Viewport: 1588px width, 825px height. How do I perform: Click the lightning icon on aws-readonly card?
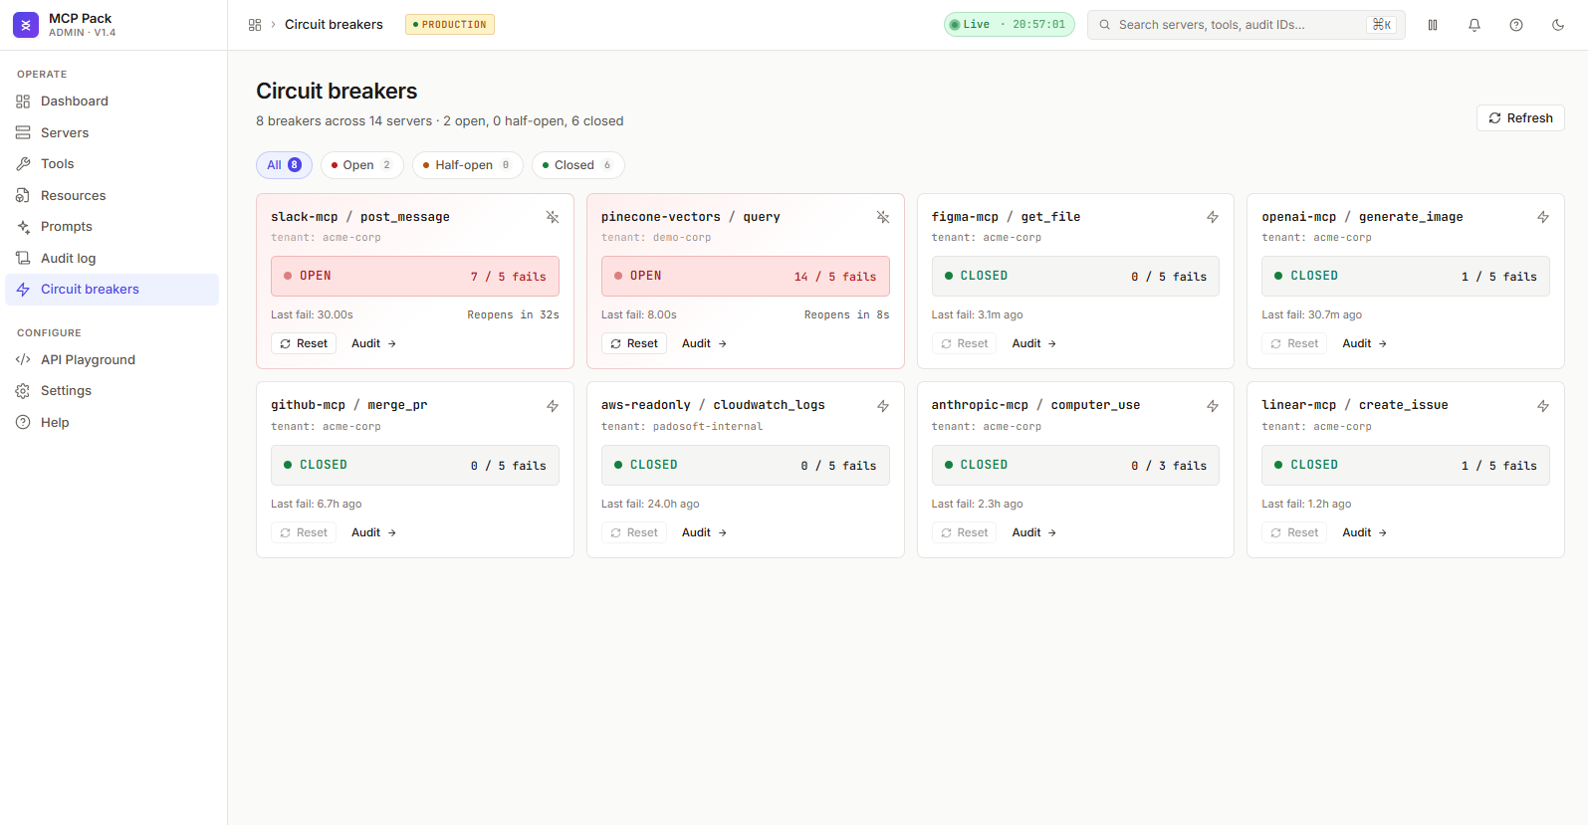point(883,406)
